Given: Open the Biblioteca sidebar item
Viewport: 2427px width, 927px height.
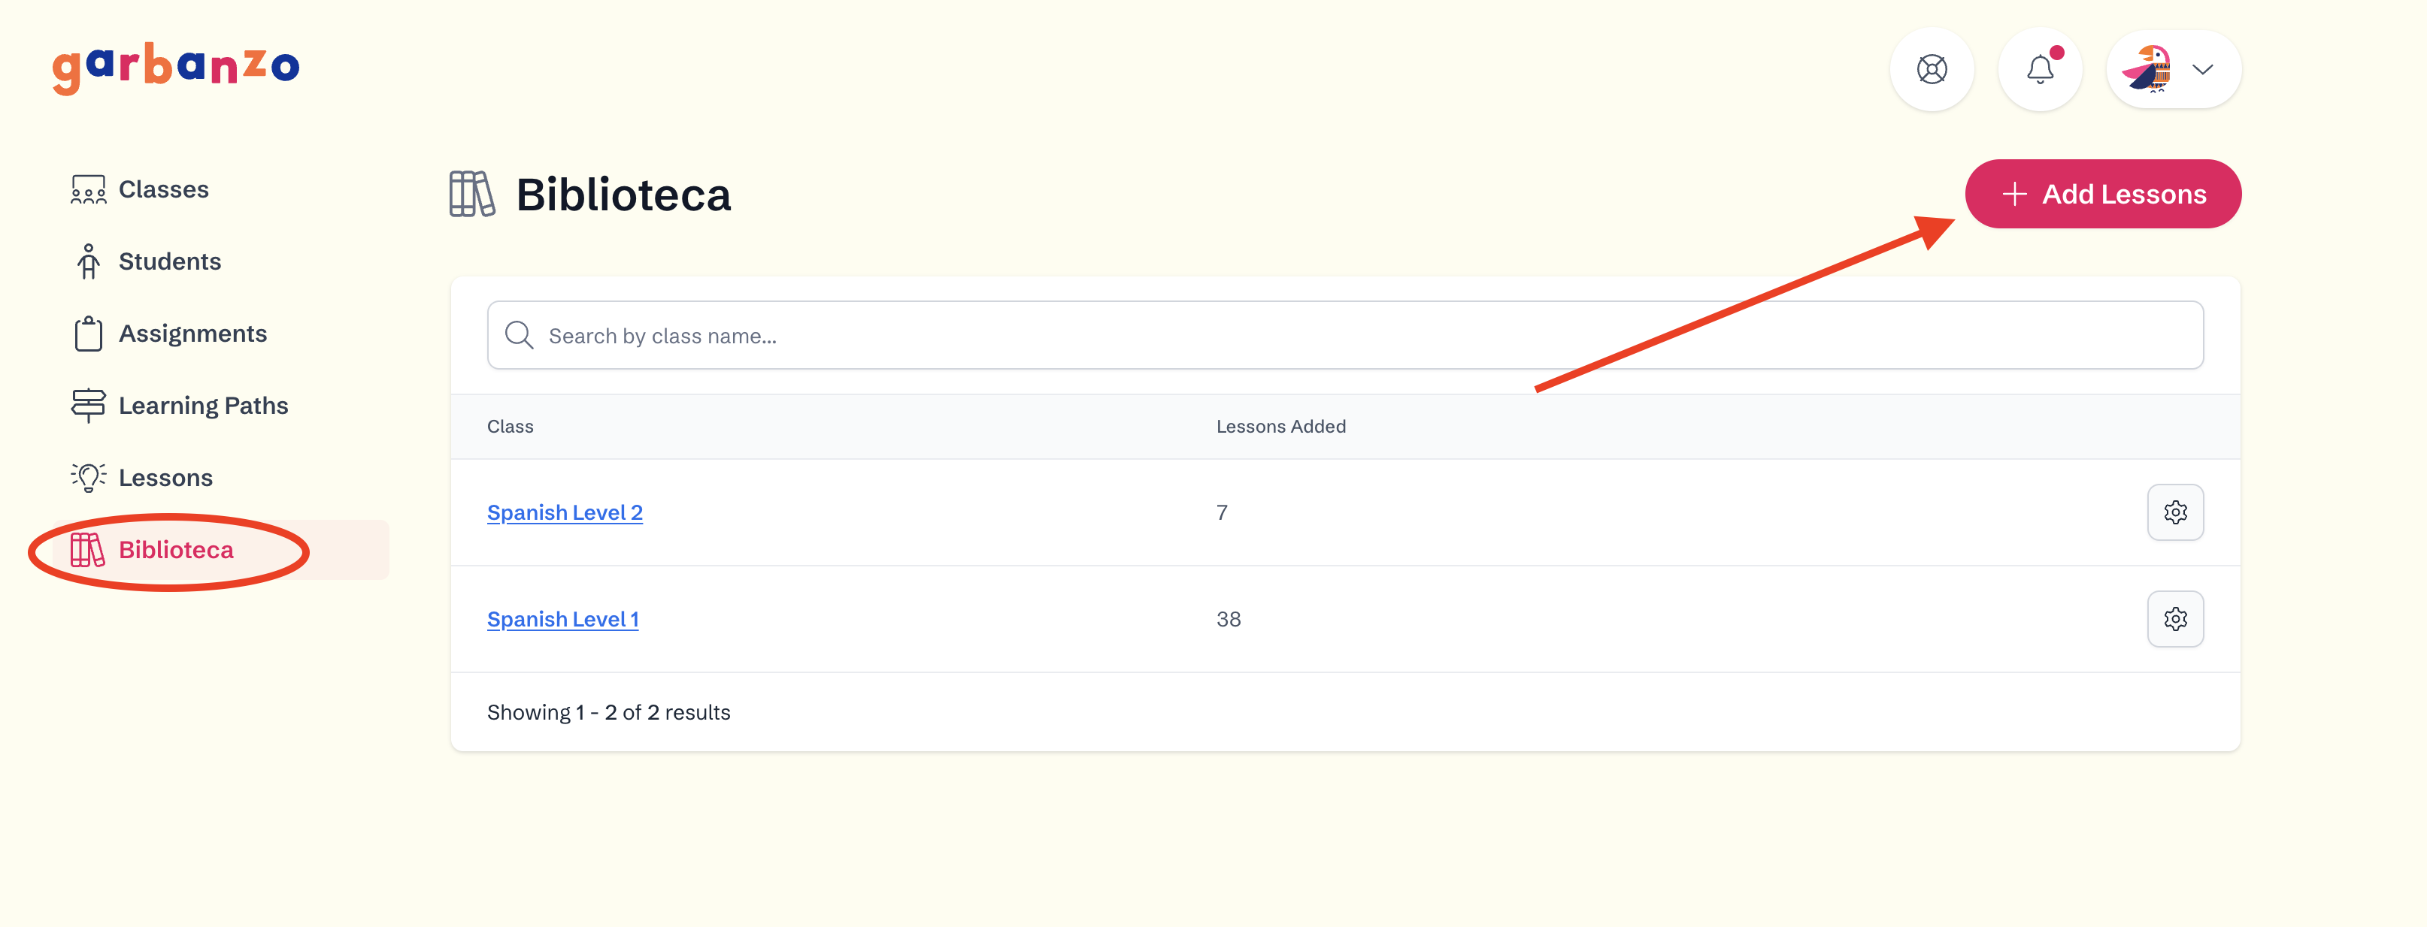Looking at the screenshot, I should click(176, 551).
